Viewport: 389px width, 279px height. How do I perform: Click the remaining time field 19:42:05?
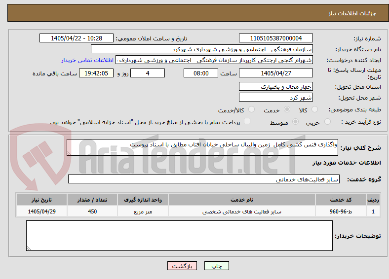pos(96,73)
